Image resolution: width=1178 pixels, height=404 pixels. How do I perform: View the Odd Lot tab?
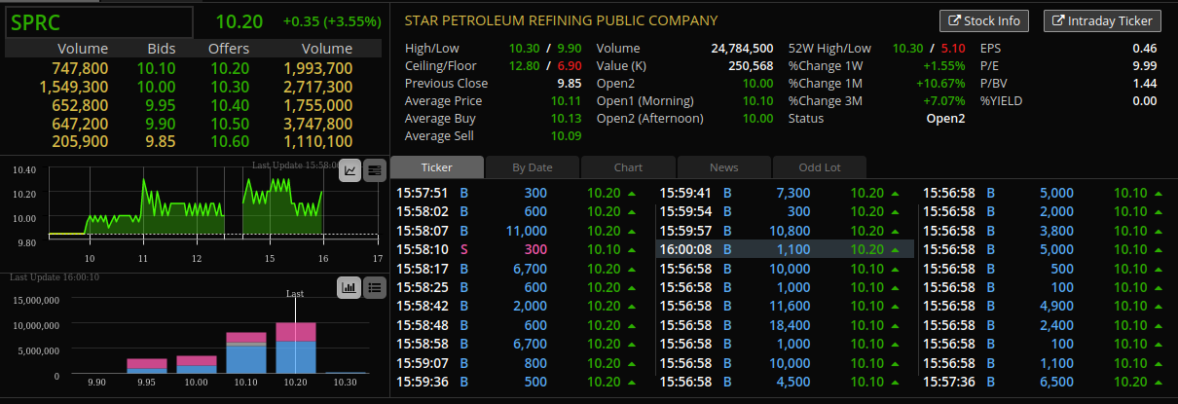[x=820, y=167]
